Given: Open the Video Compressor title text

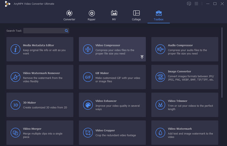Looking at the screenshot, I should [x=108, y=45].
